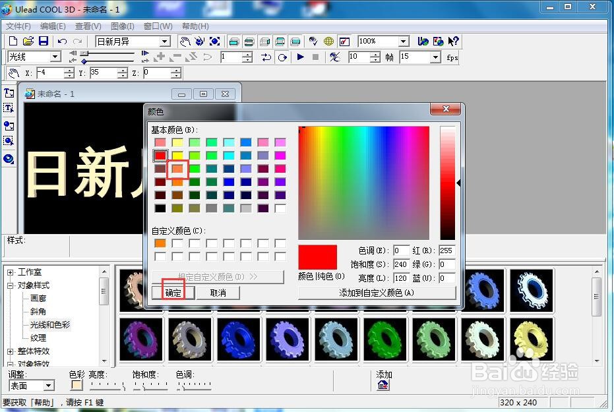This screenshot has height=412, width=614.
Task: Save the project with the floppy disk icon
Action: pos(43,41)
